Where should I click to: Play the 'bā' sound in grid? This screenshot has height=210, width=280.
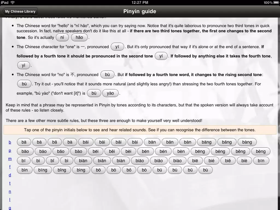(24, 142)
